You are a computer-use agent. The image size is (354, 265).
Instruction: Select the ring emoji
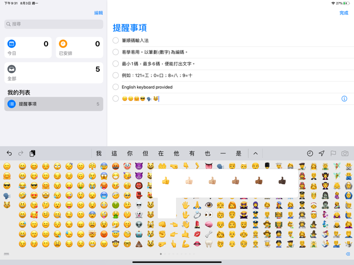tap(197, 215)
